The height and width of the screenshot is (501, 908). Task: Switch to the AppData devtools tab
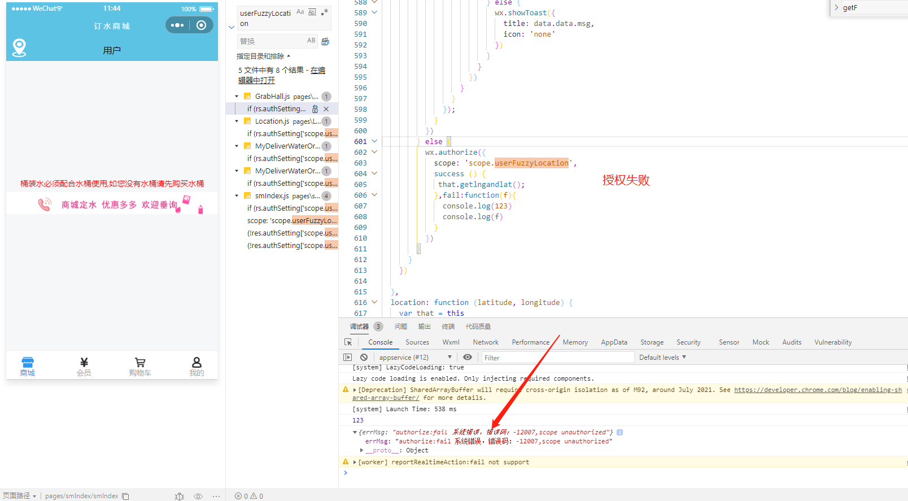click(614, 342)
